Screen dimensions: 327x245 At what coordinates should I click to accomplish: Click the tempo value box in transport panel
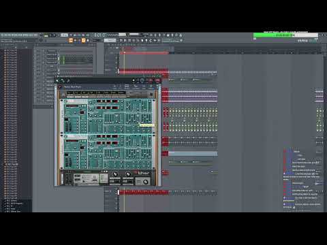[x=64, y=35]
